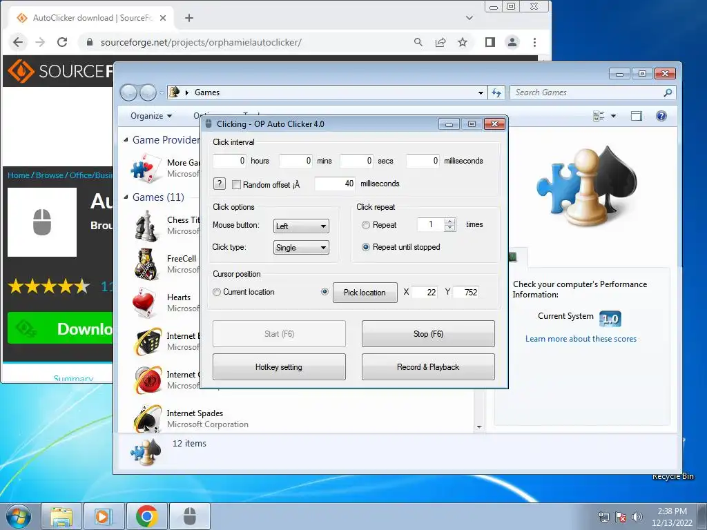
Task: Click the Internet Backgammon dice icon
Action: 148,342
